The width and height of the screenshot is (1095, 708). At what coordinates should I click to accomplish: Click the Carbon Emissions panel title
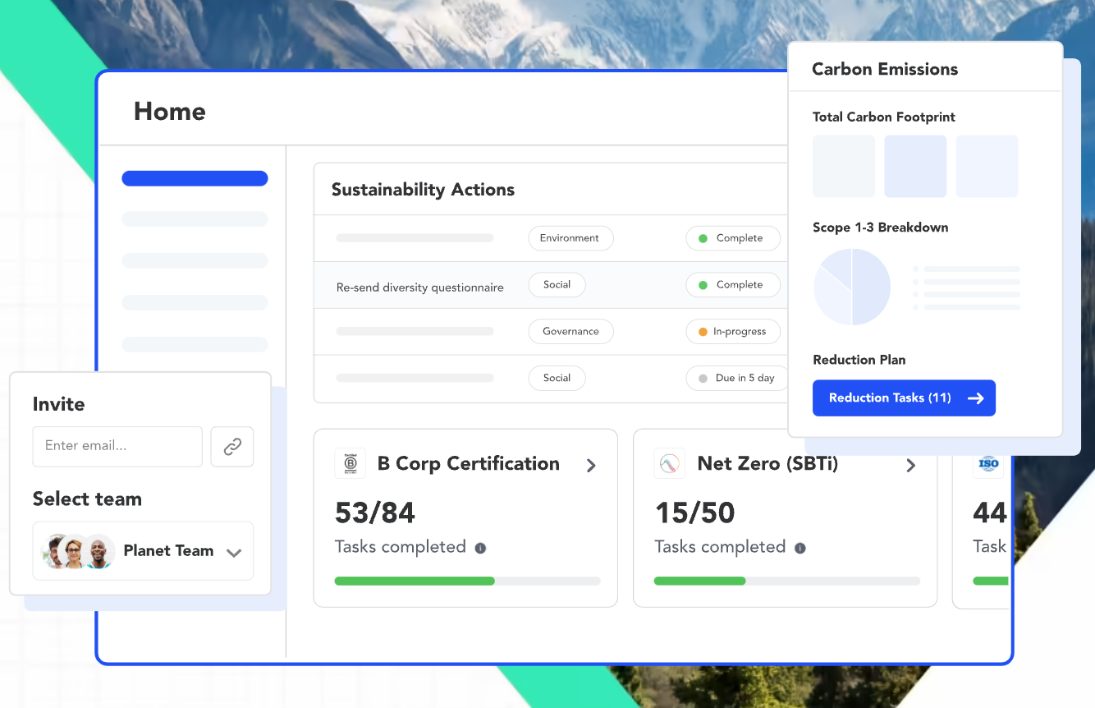click(x=885, y=70)
